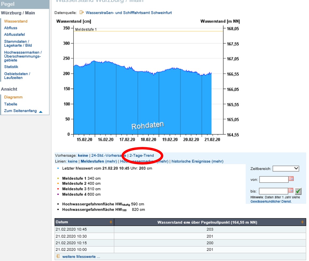Click the icon before 'weitere Messwerte'
Viewport: 309px width, 261px height.
click(x=58, y=256)
